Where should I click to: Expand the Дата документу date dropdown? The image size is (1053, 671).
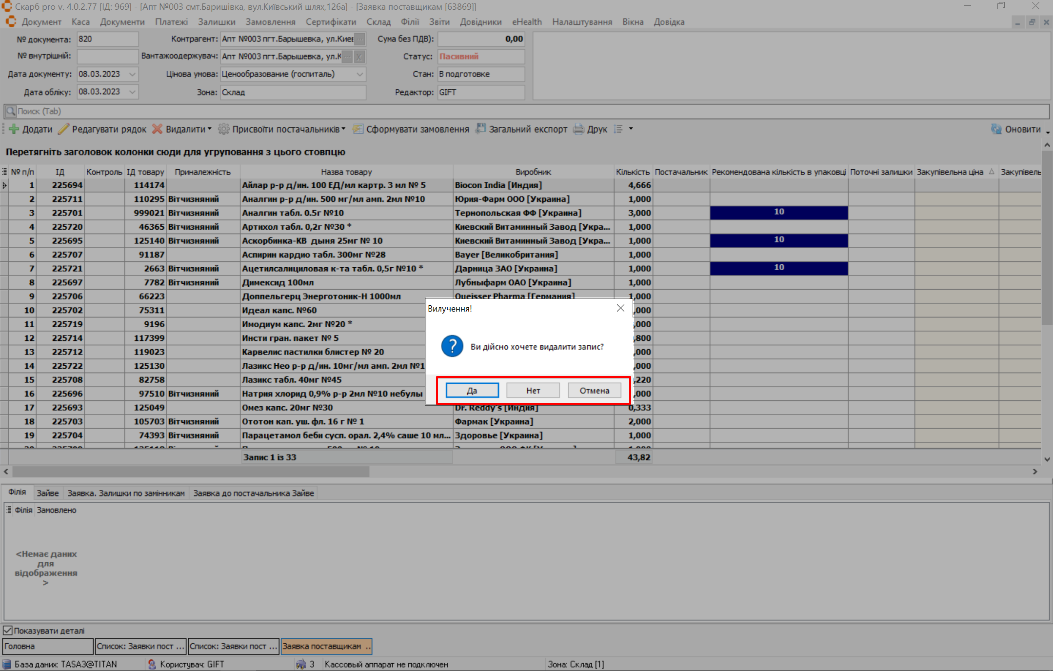tap(132, 74)
